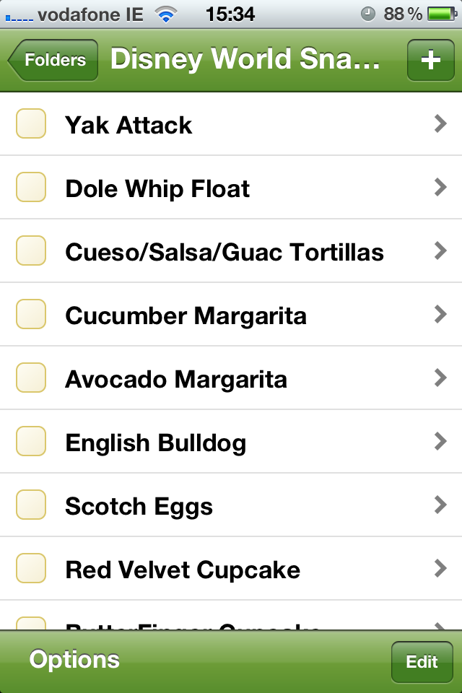Open Cueso/Salsa/Guac Tortillas disclosure chevron

440,251
